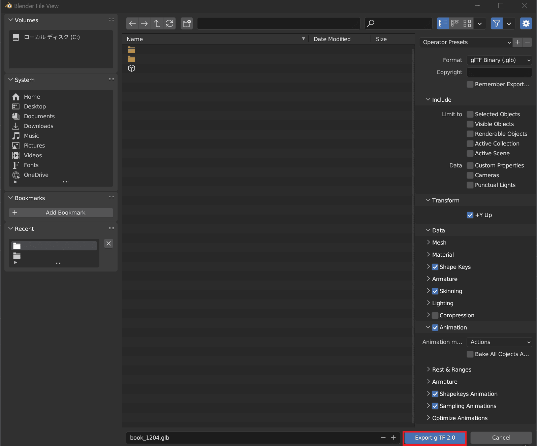Remove the recent folder using the X button
This screenshot has width=537, height=446.
pos(108,244)
